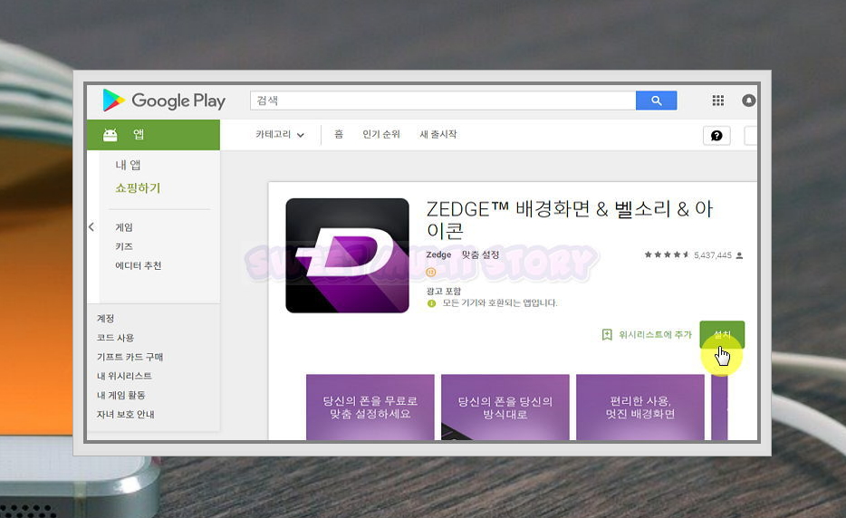The height and width of the screenshot is (518, 846).
Task: Open the 키즈 category link
Action: pyautogui.click(x=124, y=246)
